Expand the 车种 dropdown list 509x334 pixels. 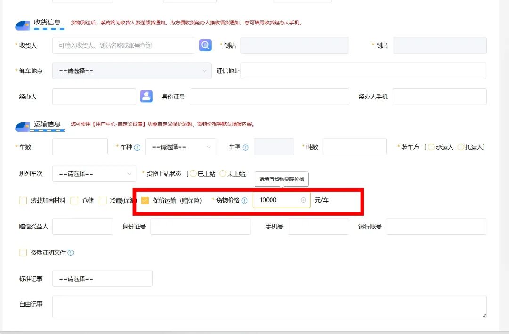[181, 147]
